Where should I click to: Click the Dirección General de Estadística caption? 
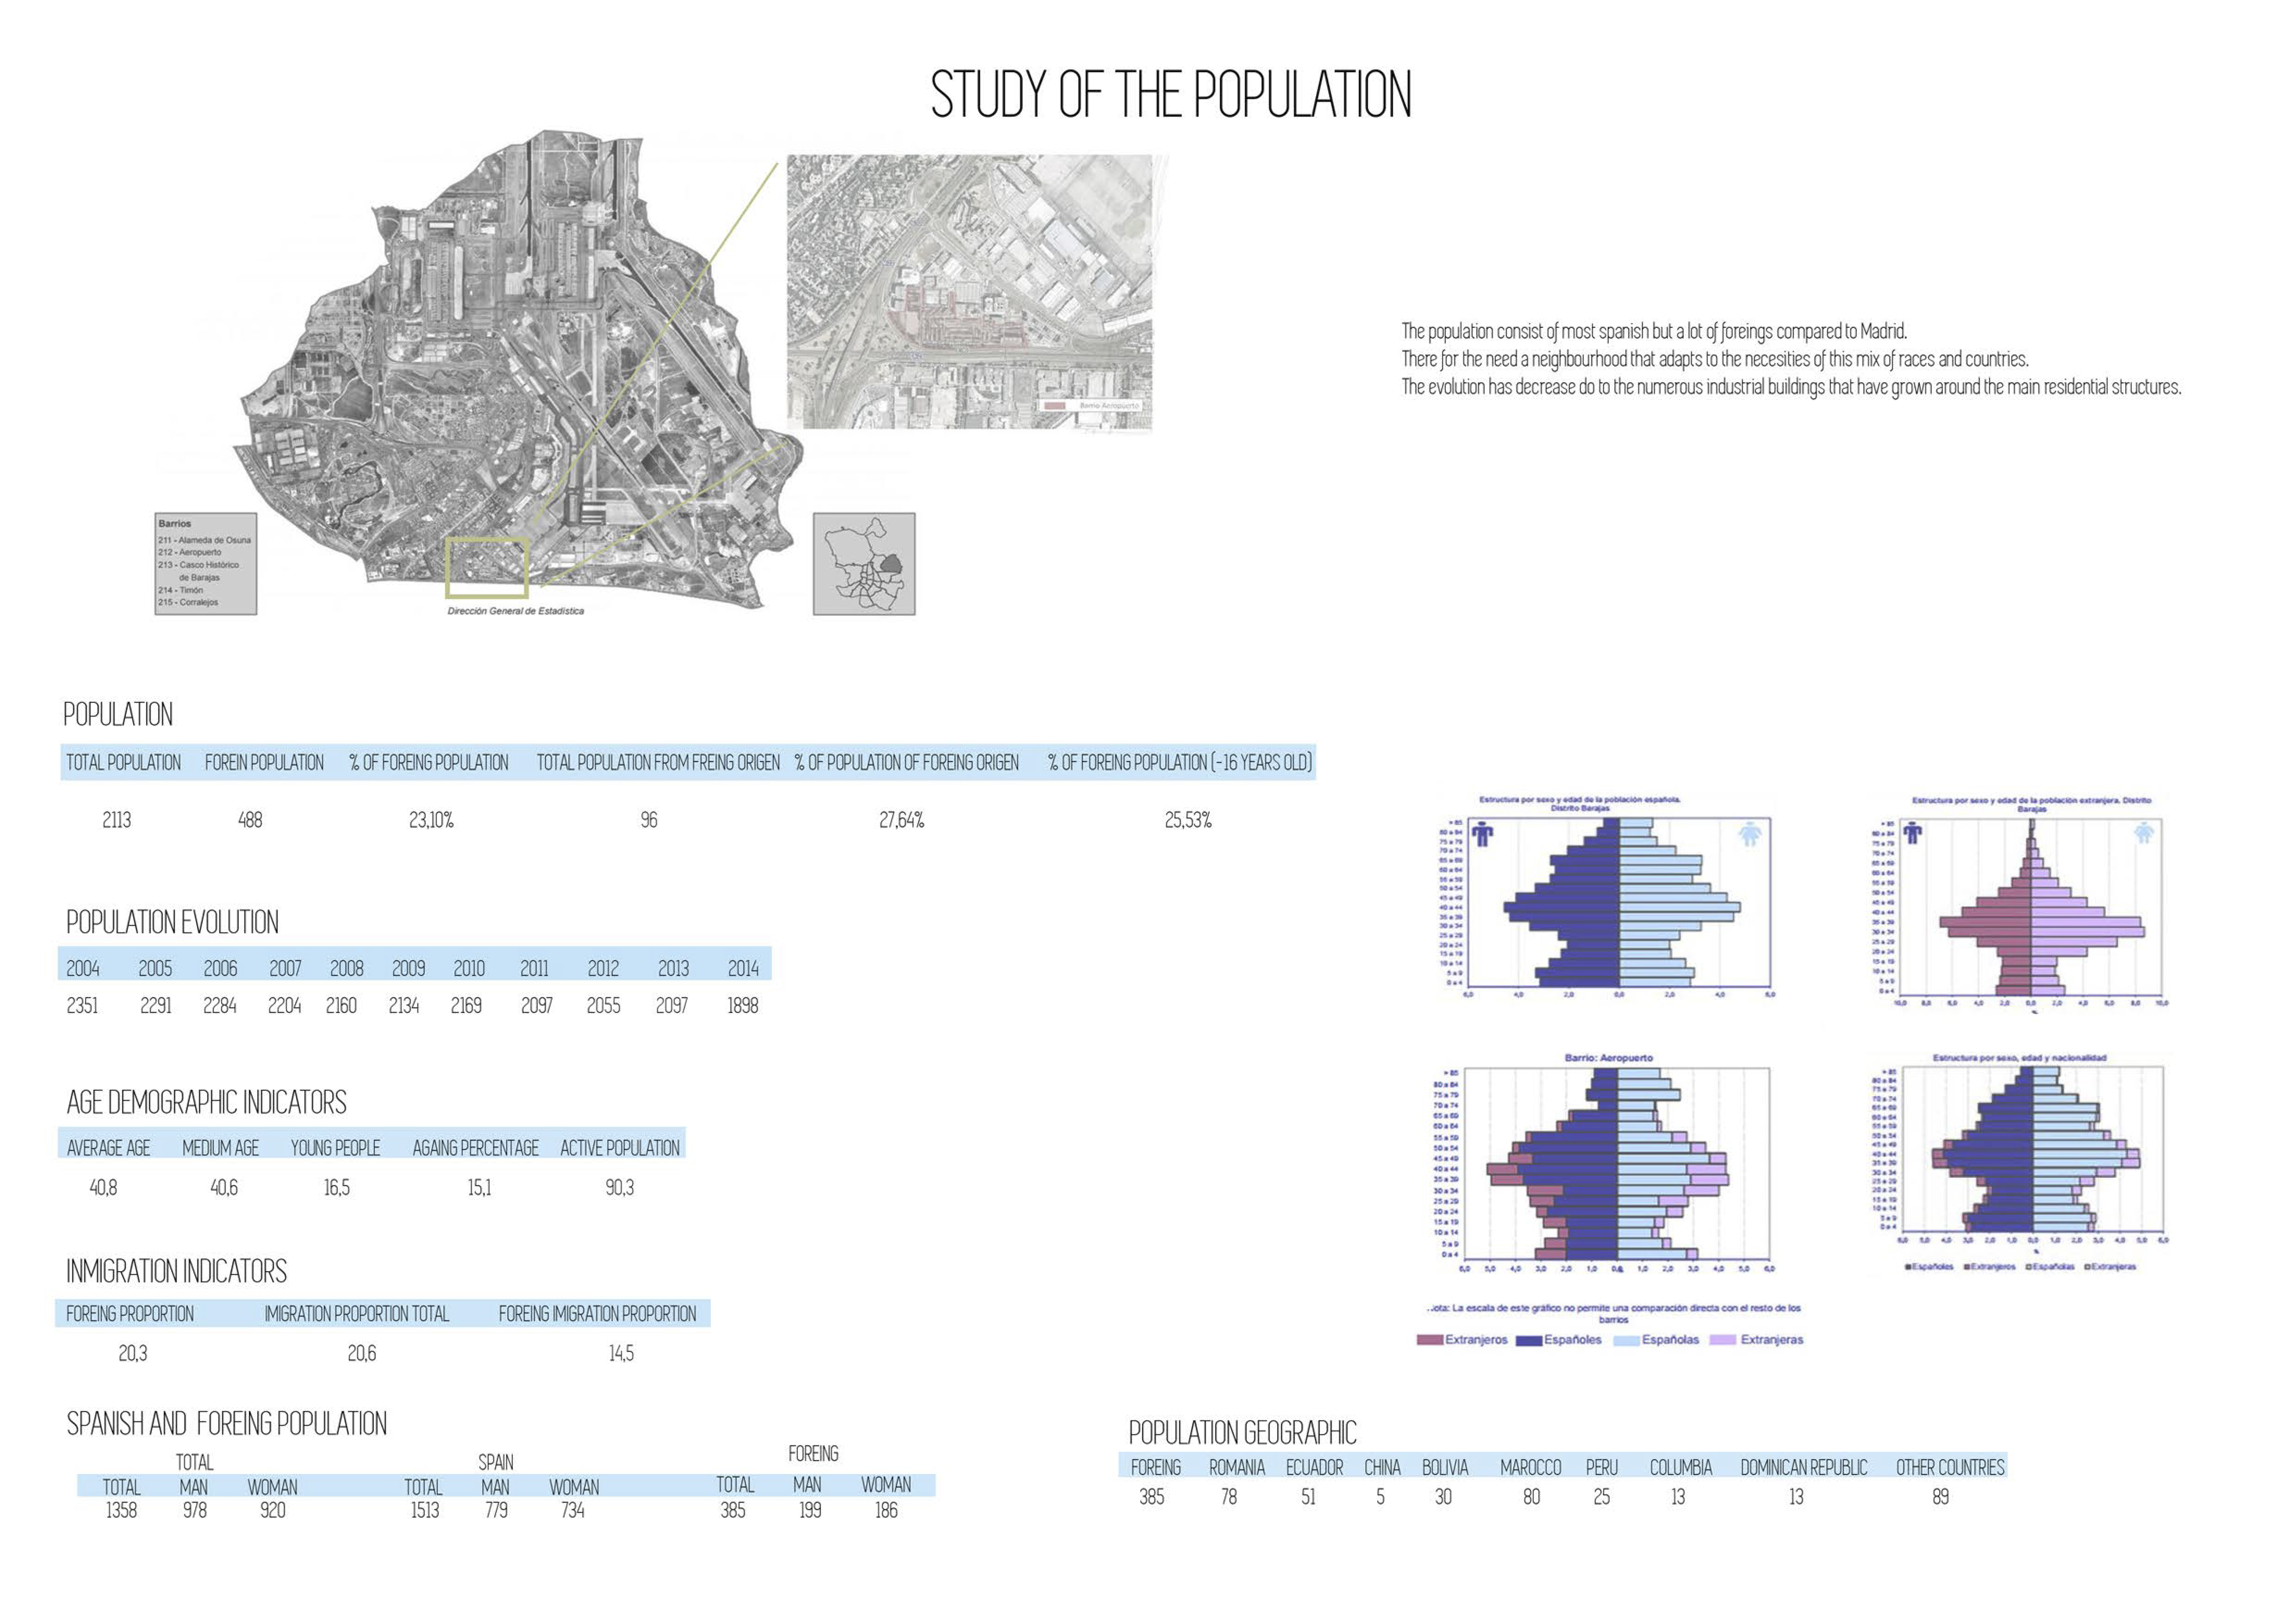point(515,611)
